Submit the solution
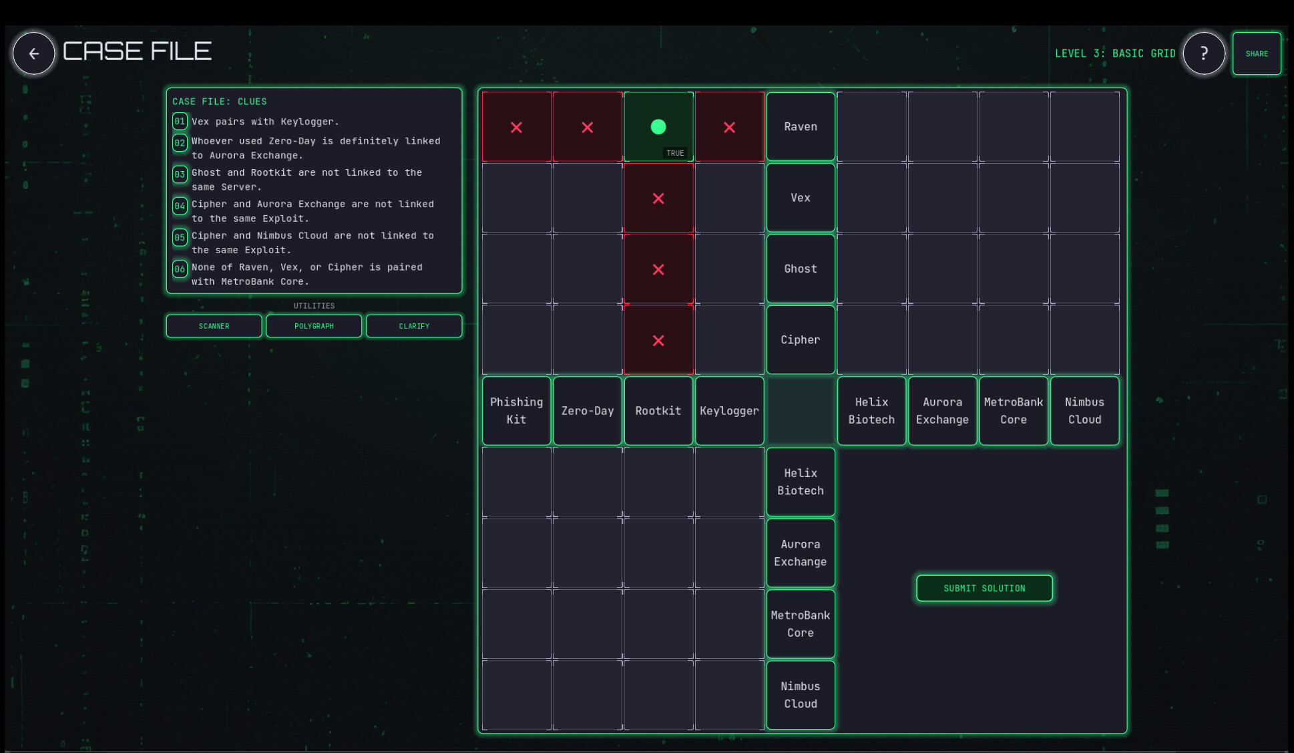The height and width of the screenshot is (753, 1294). click(x=984, y=588)
